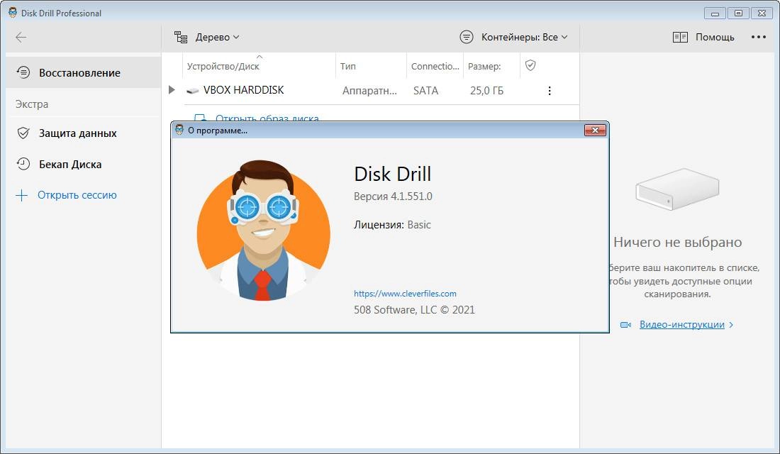Sort by Connection column header
The image size is (780, 454).
tap(435, 66)
